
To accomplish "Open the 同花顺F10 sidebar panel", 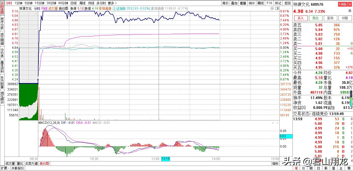I will 2,98.
